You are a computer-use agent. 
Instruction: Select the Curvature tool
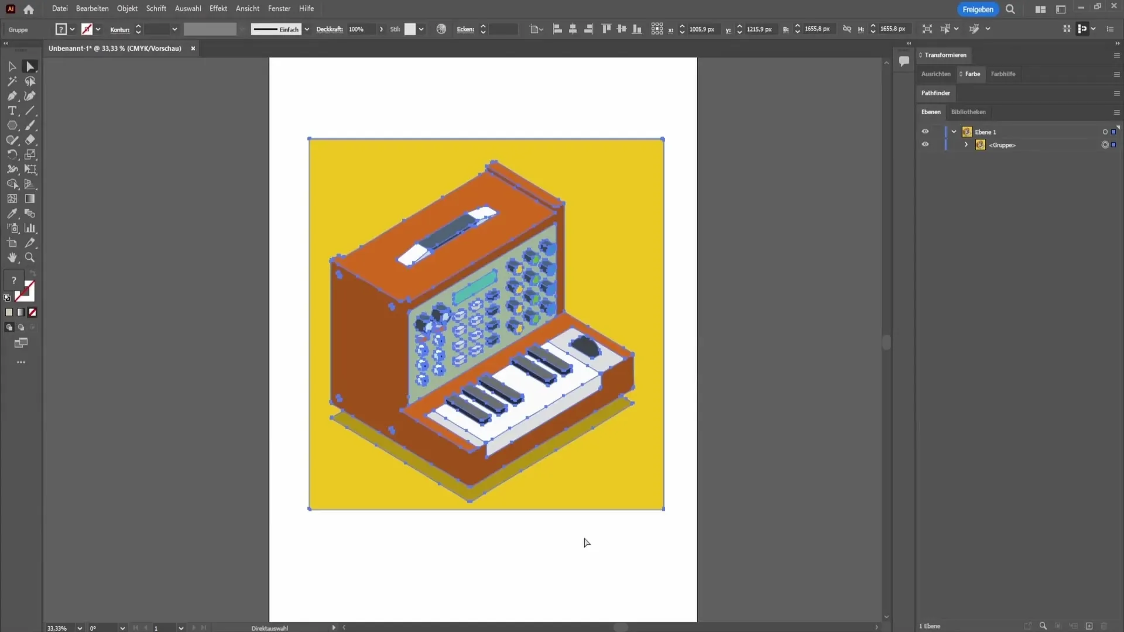click(30, 96)
